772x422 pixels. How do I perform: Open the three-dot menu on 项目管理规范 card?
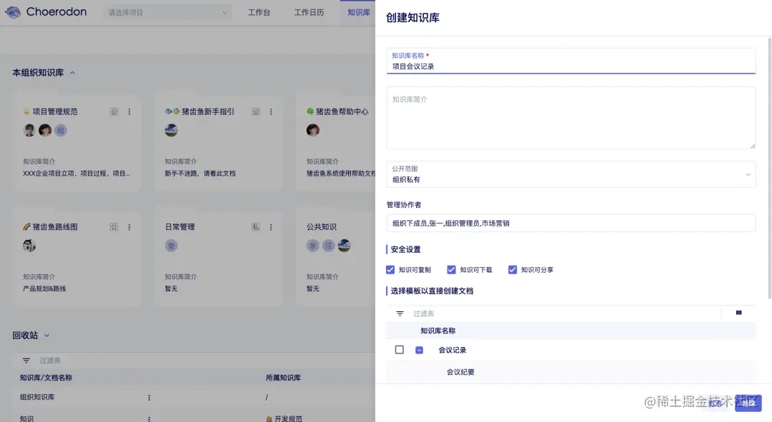(x=129, y=112)
